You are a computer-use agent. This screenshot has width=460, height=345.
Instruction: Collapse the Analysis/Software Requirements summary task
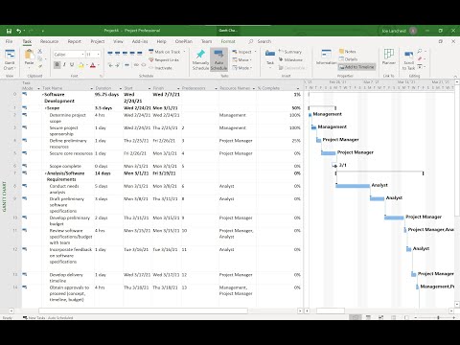[46, 173]
